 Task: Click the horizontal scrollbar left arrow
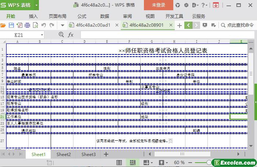pos(149,154)
